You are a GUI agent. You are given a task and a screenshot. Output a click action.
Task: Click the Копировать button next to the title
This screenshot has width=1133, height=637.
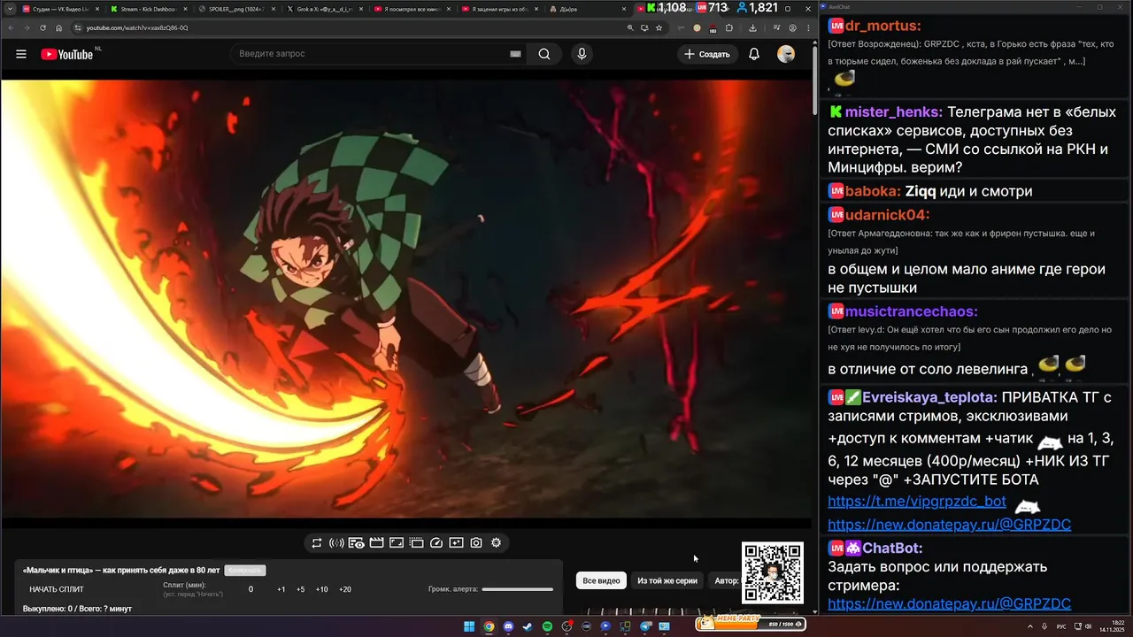[x=245, y=571]
